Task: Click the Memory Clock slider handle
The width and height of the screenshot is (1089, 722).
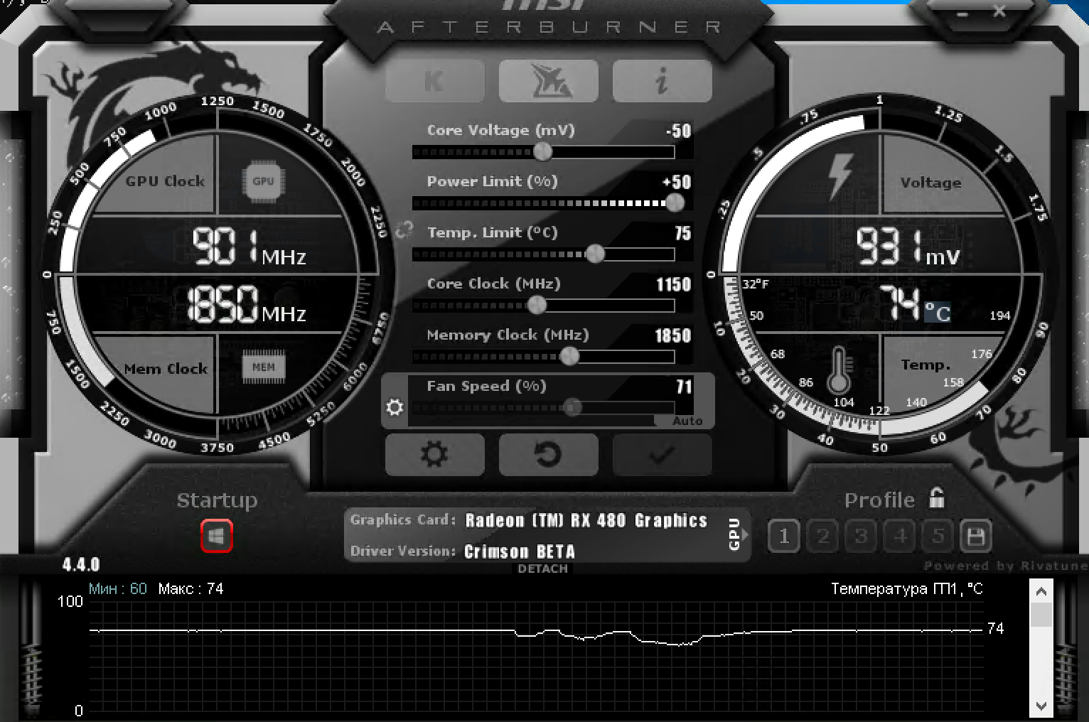Action: 569,356
